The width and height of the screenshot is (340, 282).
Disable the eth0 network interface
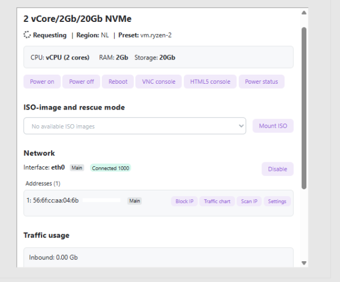point(277,169)
